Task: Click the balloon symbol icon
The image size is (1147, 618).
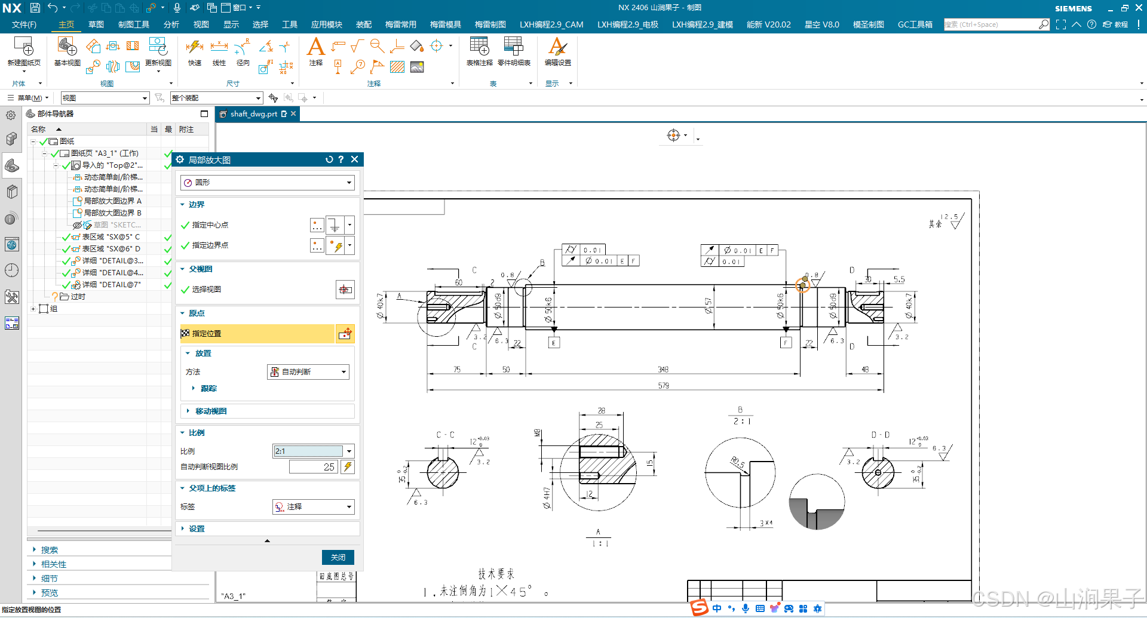Action: click(358, 67)
